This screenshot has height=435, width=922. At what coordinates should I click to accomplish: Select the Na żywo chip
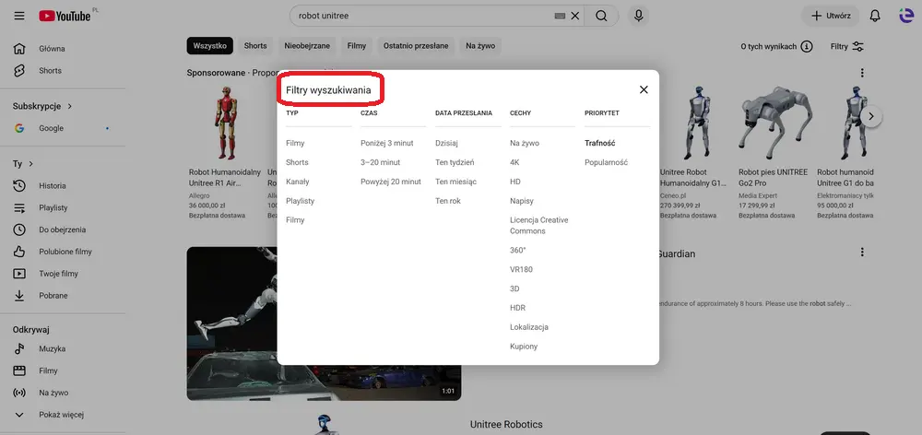(480, 46)
